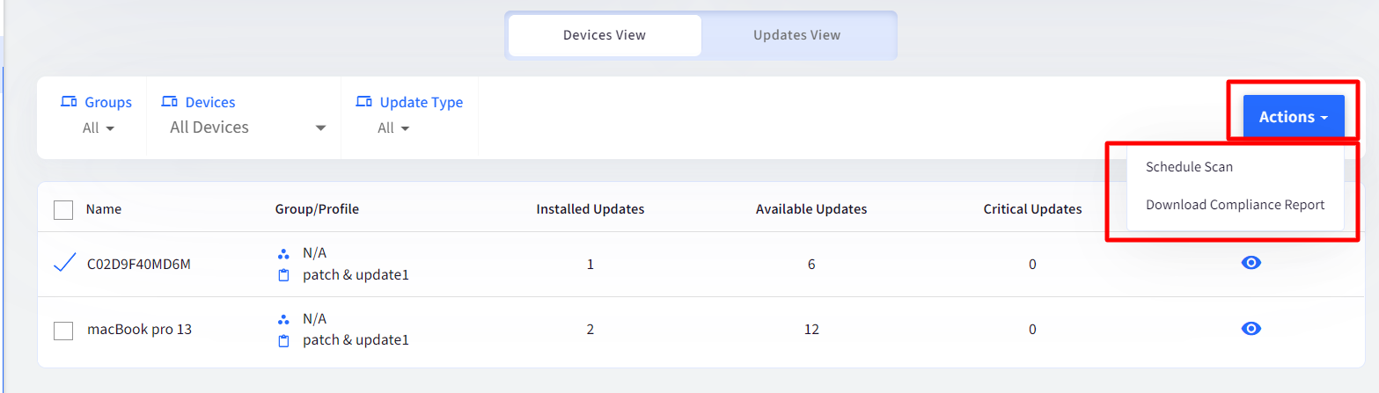This screenshot has width=1379, height=393.
Task: Select the Devices View tab
Action: coord(605,35)
